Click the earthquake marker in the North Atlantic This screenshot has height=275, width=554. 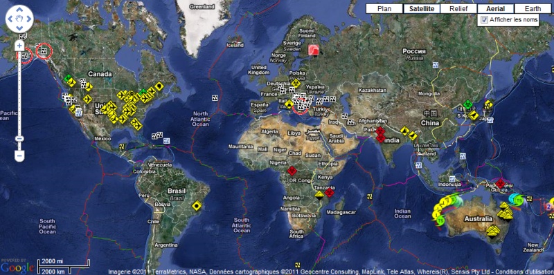coord(215,98)
